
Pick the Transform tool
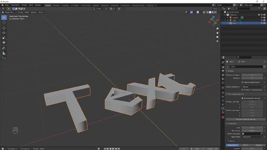(4, 42)
